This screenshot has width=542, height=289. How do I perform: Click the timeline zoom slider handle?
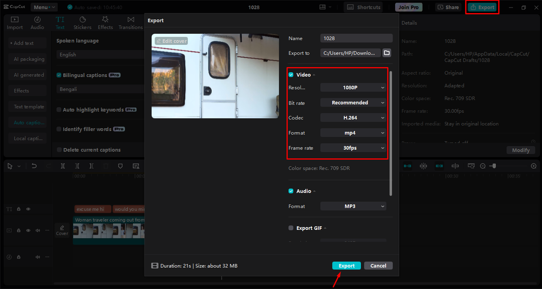(494, 166)
